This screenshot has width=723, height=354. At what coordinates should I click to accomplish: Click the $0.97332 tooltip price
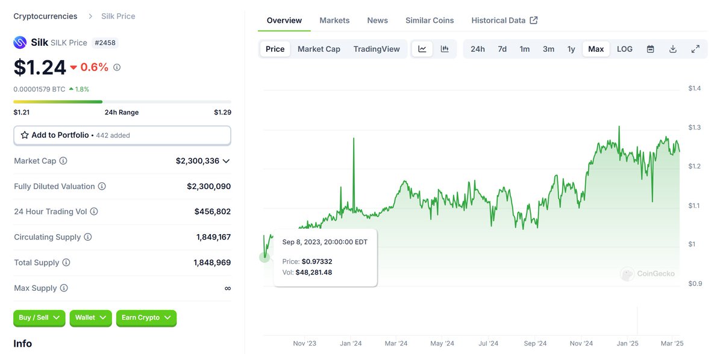[317, 261]
